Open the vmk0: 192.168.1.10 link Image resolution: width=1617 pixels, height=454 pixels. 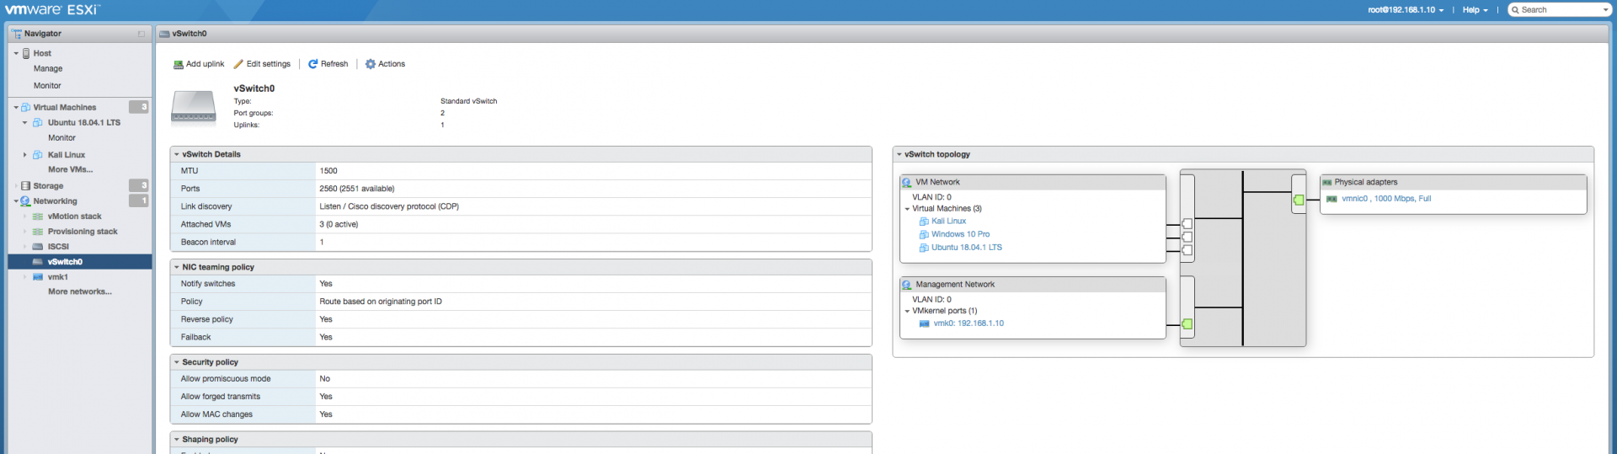coord(969,323)
